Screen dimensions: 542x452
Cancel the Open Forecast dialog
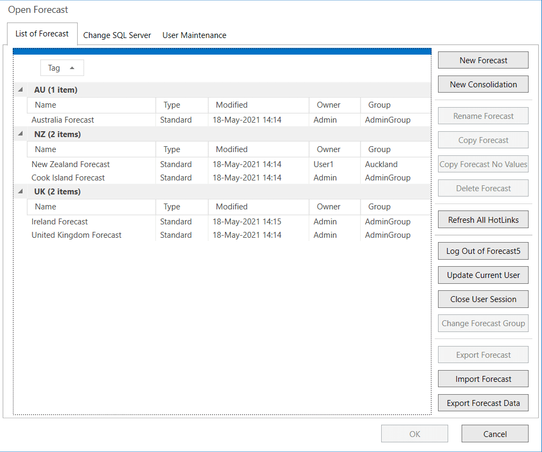[x=494, y=434]
